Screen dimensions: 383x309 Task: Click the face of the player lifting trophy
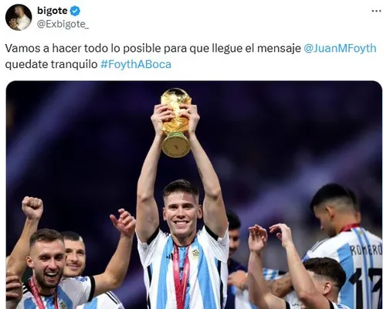(x=181, y=210)
